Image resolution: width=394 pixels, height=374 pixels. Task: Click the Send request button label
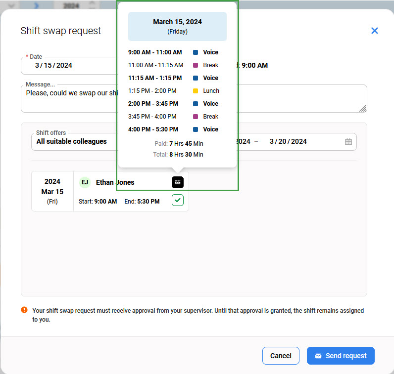(345, 356)
